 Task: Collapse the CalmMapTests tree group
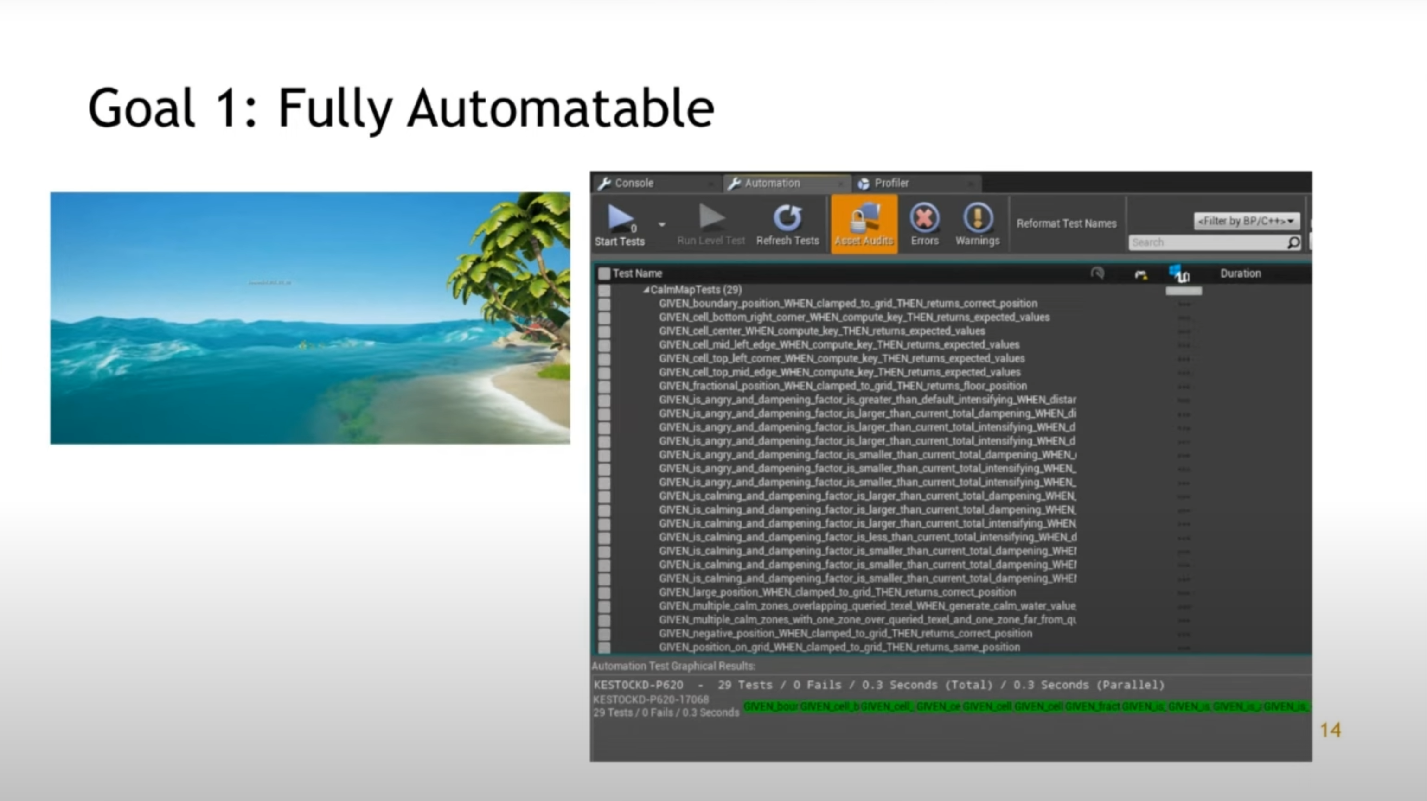pos(646,290)
